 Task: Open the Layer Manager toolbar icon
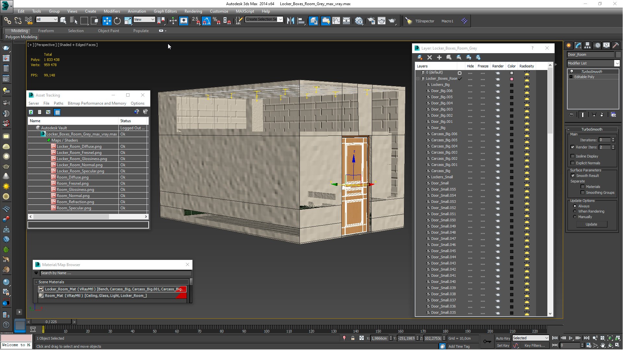tap(313, 21)
